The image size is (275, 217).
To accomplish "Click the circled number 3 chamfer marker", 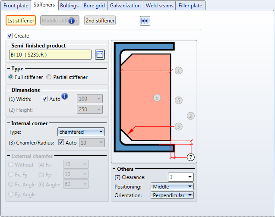I will tap(179, 126).
